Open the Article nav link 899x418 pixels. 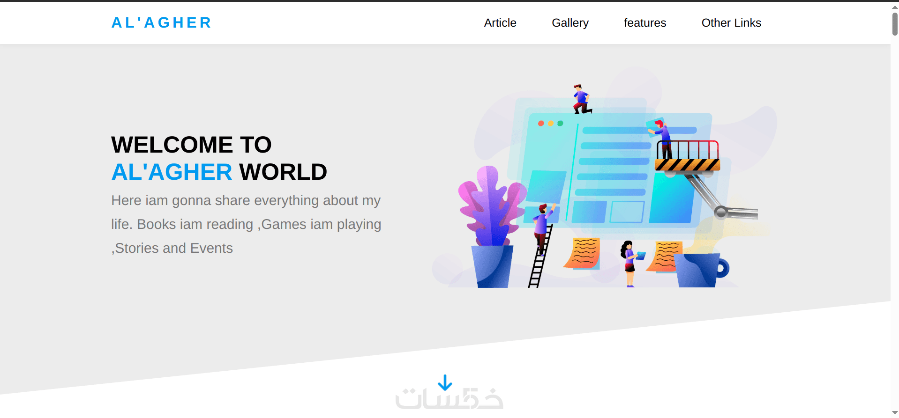500,23
